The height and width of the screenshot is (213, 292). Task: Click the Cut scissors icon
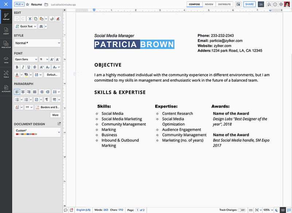[30, 19]
